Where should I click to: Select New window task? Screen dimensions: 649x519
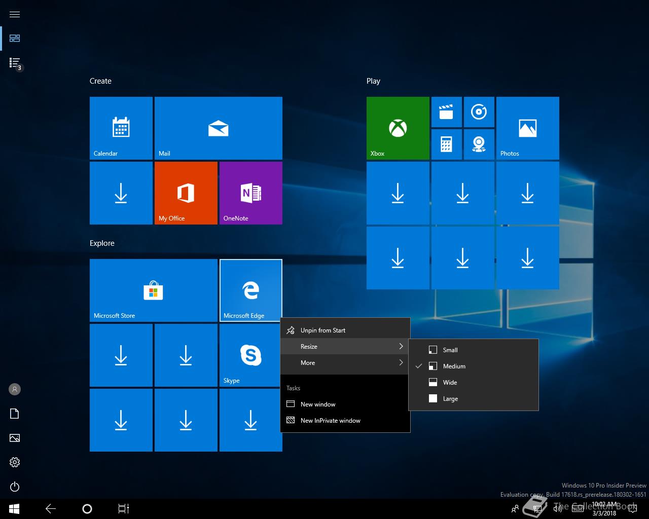click(x=345, y=404)
